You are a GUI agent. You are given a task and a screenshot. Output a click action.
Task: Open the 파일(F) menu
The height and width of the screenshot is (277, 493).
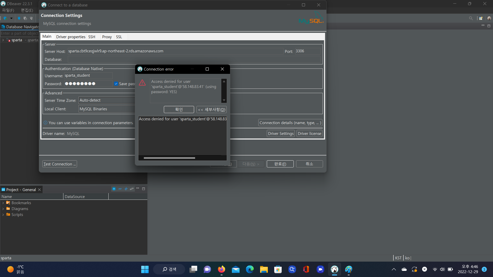(8, 10)
